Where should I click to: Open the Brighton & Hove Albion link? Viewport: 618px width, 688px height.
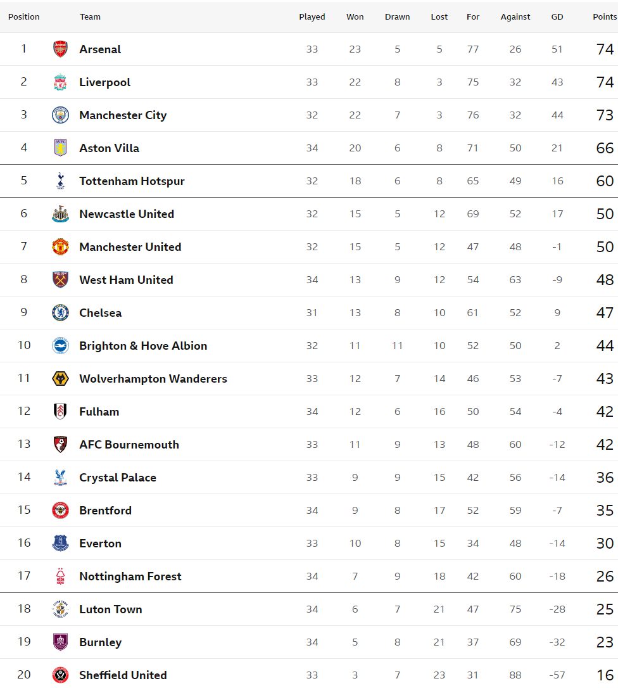[x=143, y=346]
